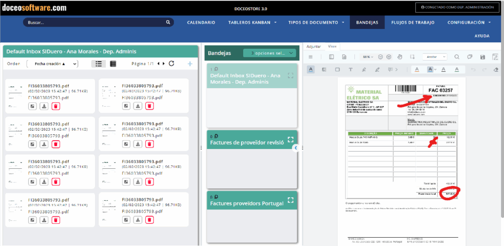The height and width of the screenshot is (246, 504).
Task: Expand the Factures de proveïdor revisió tray
Action: [x=290, y=139]
